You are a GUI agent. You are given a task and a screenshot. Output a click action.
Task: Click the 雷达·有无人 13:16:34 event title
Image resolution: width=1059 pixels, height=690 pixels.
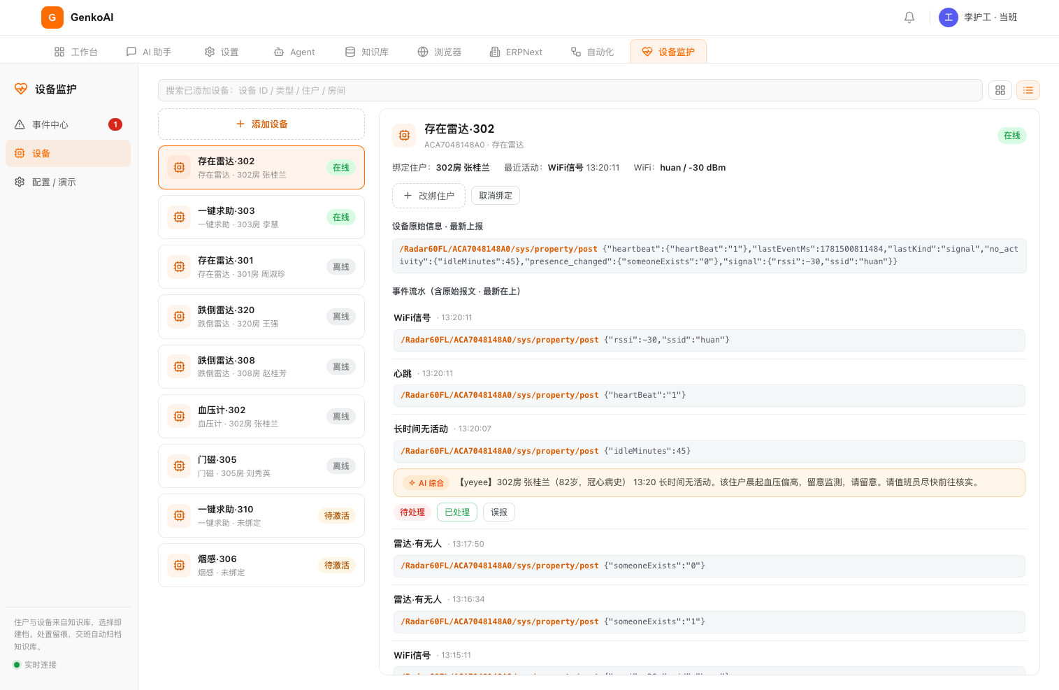point(417,600)
